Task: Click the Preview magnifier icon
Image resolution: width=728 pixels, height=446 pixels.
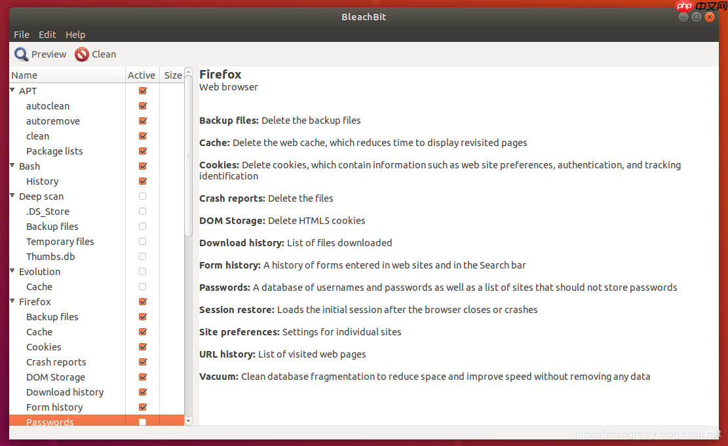Action: coord(21,54)
